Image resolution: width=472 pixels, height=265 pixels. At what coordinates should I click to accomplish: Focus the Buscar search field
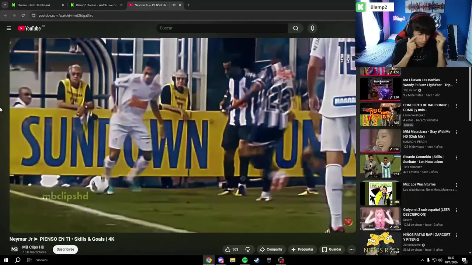pyautogui.click(x=222, y=28)
